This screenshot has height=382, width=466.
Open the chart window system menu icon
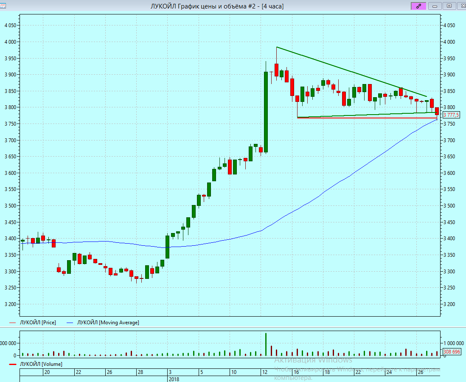tap(3, 6)
